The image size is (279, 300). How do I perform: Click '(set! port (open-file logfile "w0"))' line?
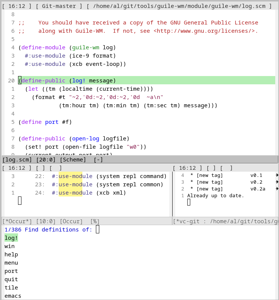pyautogui.click(x=86, y=147)
